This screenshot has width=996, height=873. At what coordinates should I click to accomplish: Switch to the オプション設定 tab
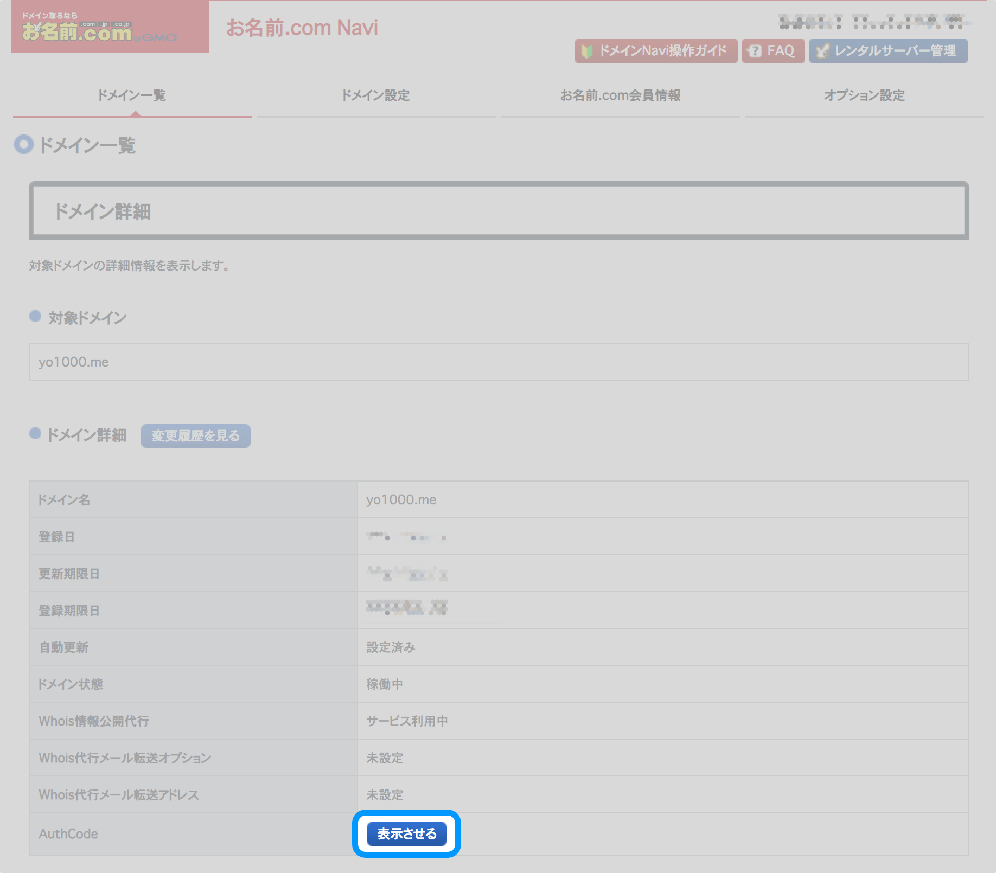click(x=864, y=95)
